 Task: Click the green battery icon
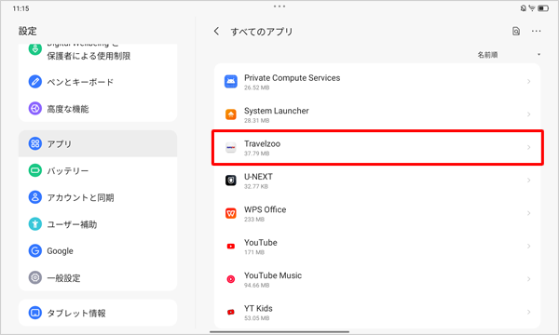[x=35, y=170]
